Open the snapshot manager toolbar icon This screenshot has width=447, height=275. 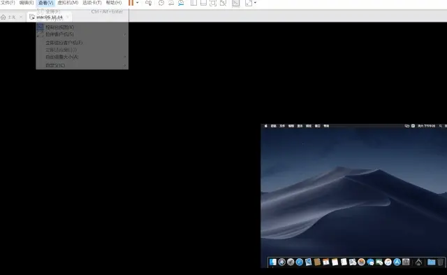(181, 3)
